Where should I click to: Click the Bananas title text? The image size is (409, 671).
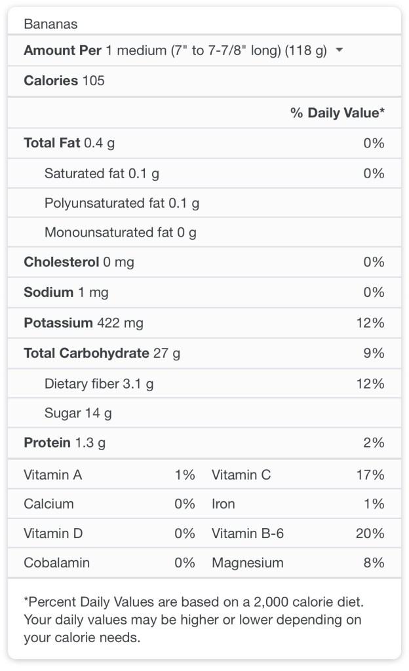click(50, 24)
